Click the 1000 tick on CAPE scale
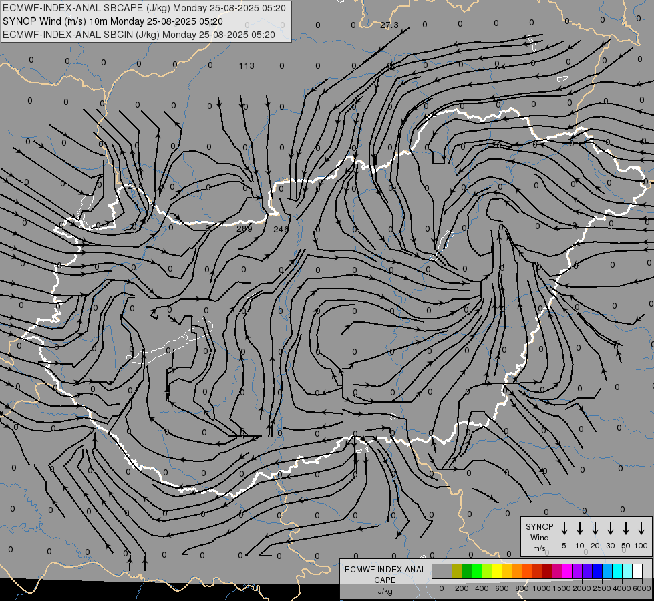This screenshot has width=654, height=601. 542,588
